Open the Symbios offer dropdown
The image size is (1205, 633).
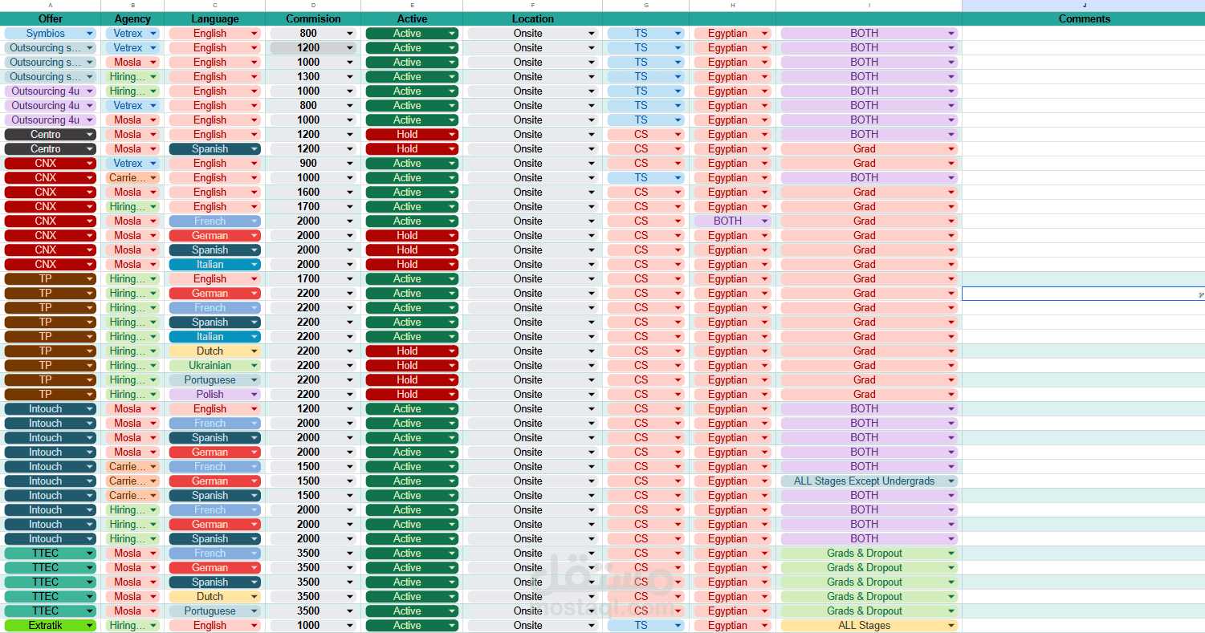click(x=51, y=34)
